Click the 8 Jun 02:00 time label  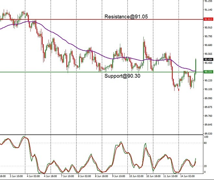[85, 176]
